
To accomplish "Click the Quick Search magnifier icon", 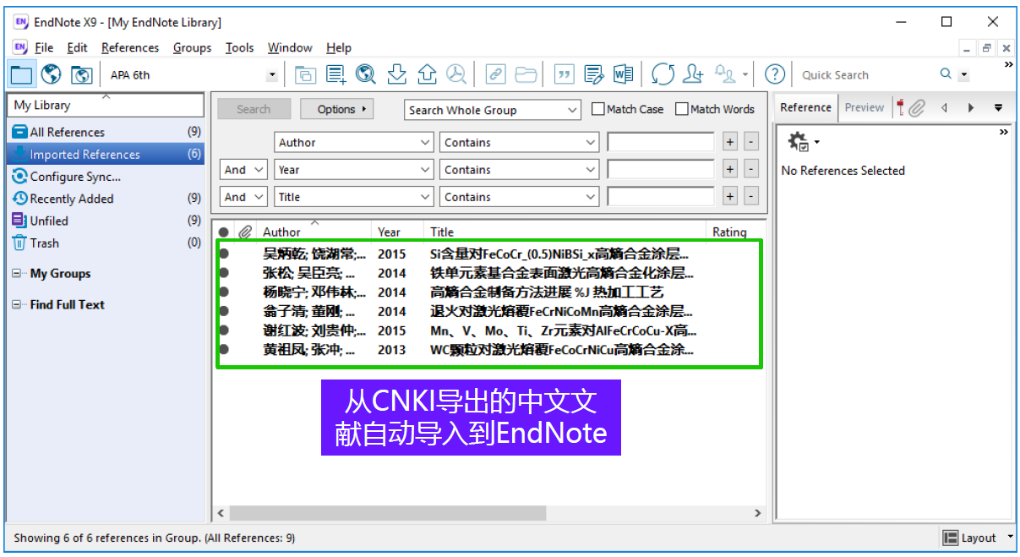I will [946, 74].
